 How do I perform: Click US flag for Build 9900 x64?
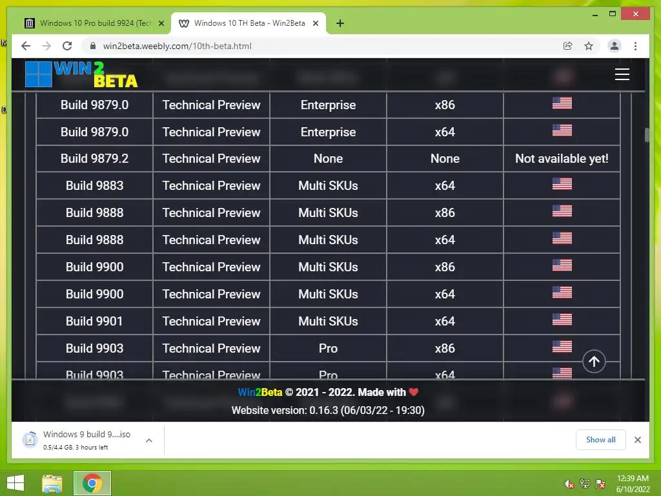[562, 293]
